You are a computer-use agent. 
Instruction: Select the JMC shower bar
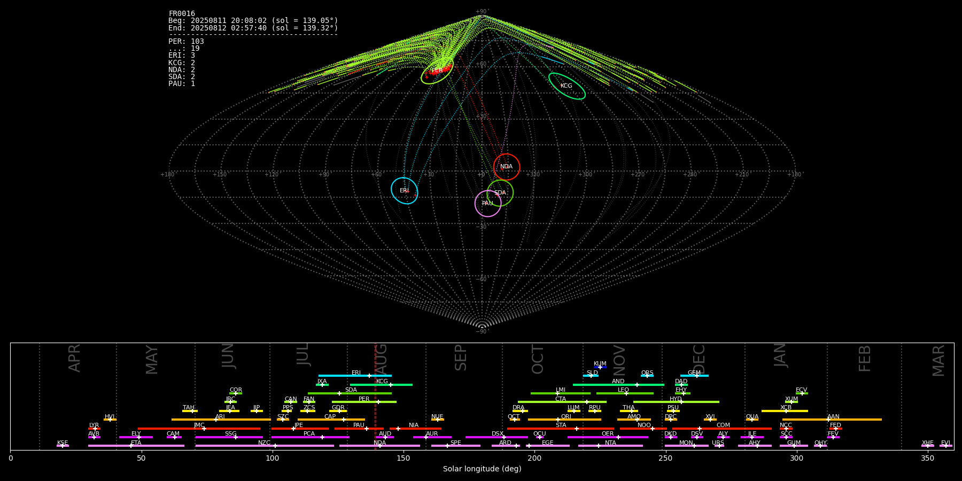pos(199,428)
